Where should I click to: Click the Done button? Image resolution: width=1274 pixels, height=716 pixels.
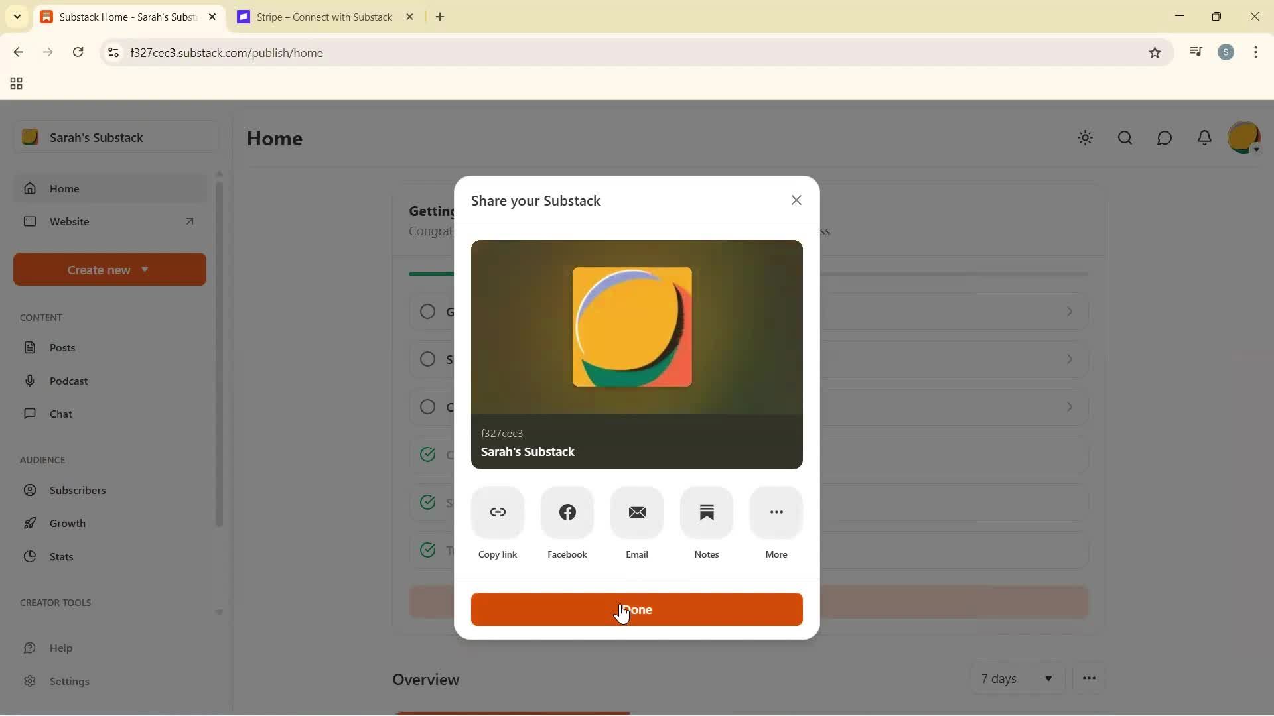click(x=636, y=609)
